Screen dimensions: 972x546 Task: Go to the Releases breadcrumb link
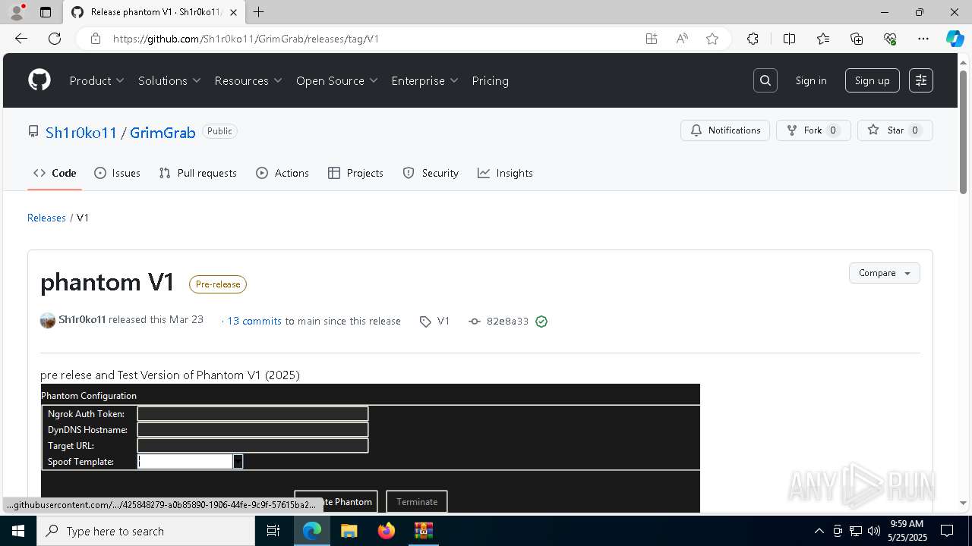[x=46, y=218]
